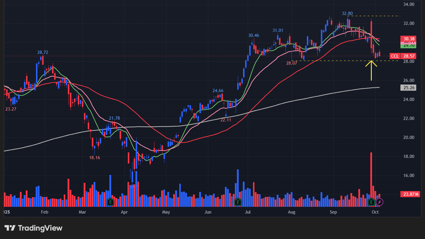Open the earnings 'E' marker in late June

point(238,202)
